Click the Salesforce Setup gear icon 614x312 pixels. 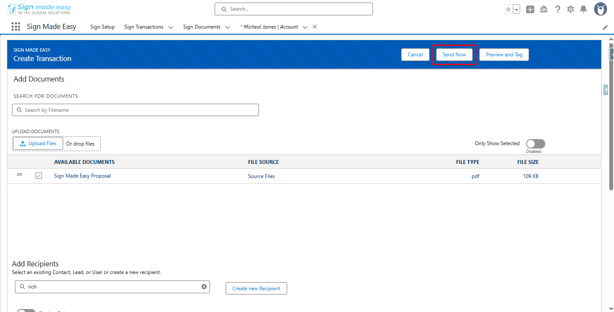[570, 9]
